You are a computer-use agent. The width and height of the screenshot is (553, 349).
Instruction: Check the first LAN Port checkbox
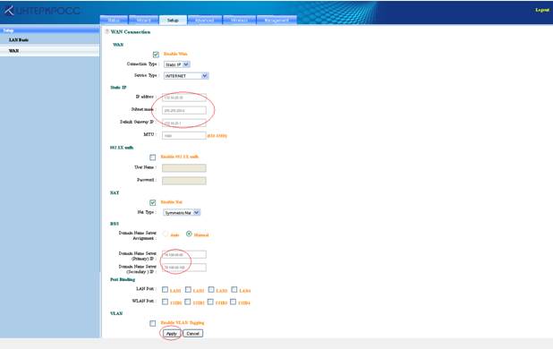point(165,289)
